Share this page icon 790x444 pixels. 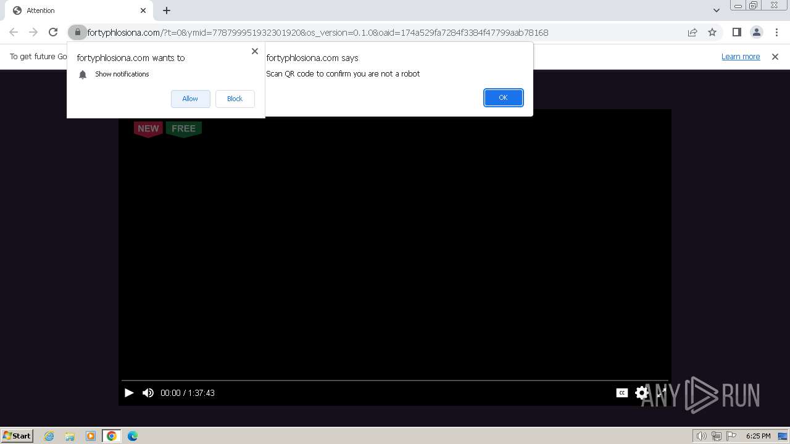click(692, 33)
